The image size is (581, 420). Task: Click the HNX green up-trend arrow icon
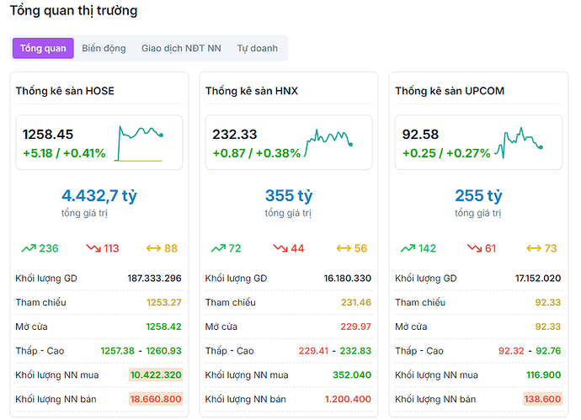pos(218,248)
